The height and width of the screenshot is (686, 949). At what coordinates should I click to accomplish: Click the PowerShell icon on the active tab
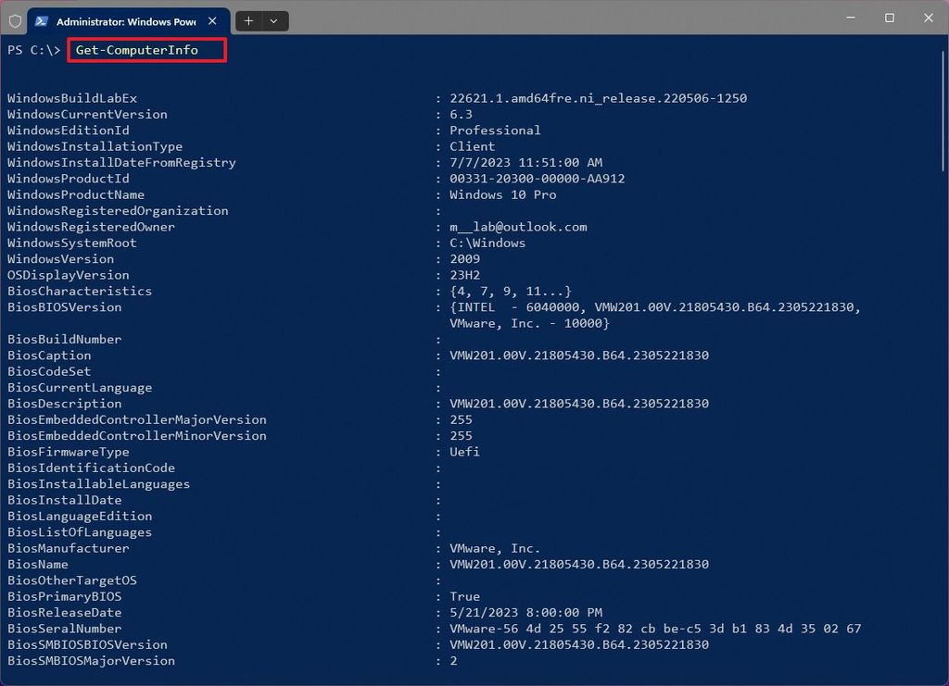point(39,20)
